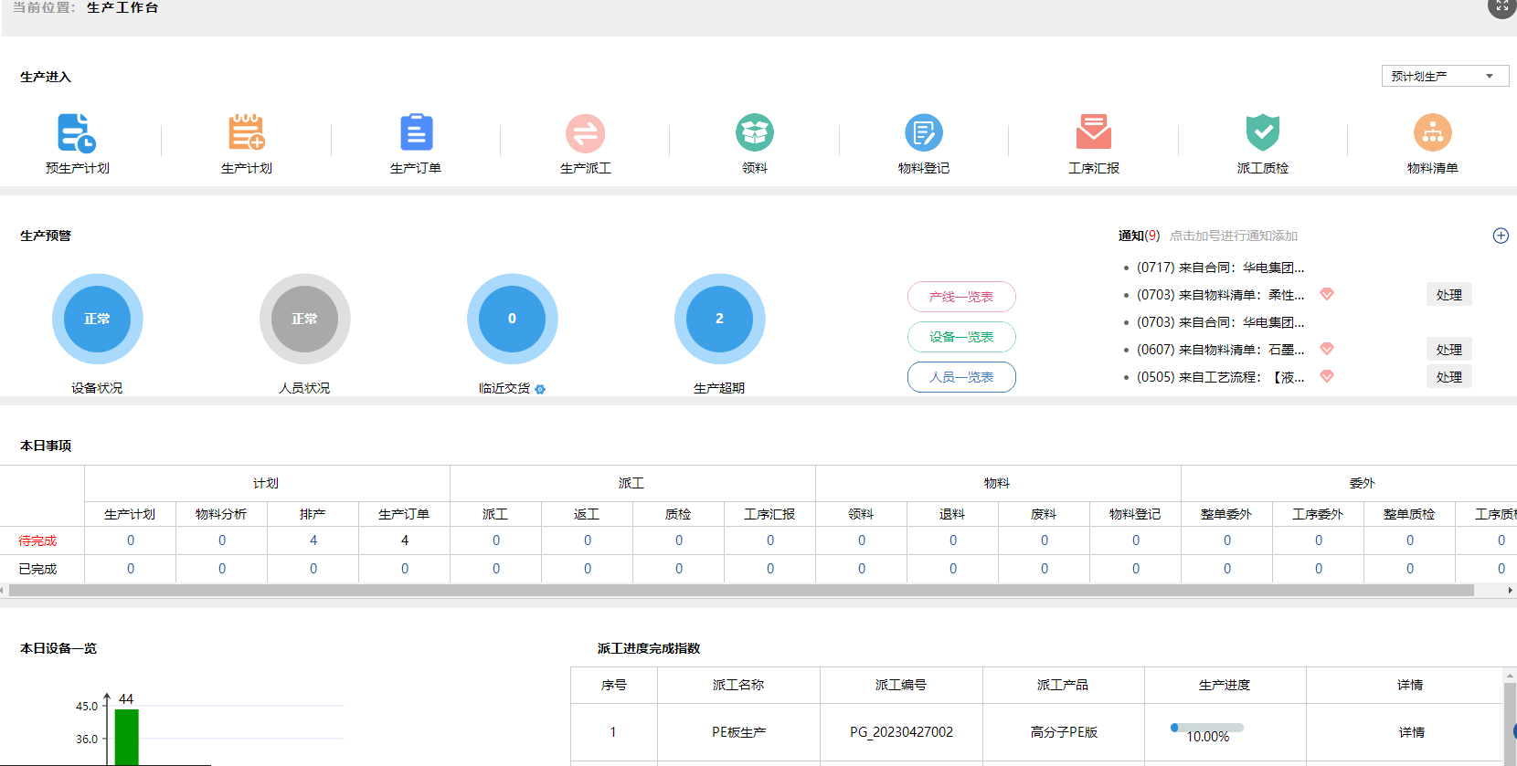This screenshot has width=1517, height=766.
Task: Click the 详情 link for PE板生产 row
Action: [x=1411, y=732]
